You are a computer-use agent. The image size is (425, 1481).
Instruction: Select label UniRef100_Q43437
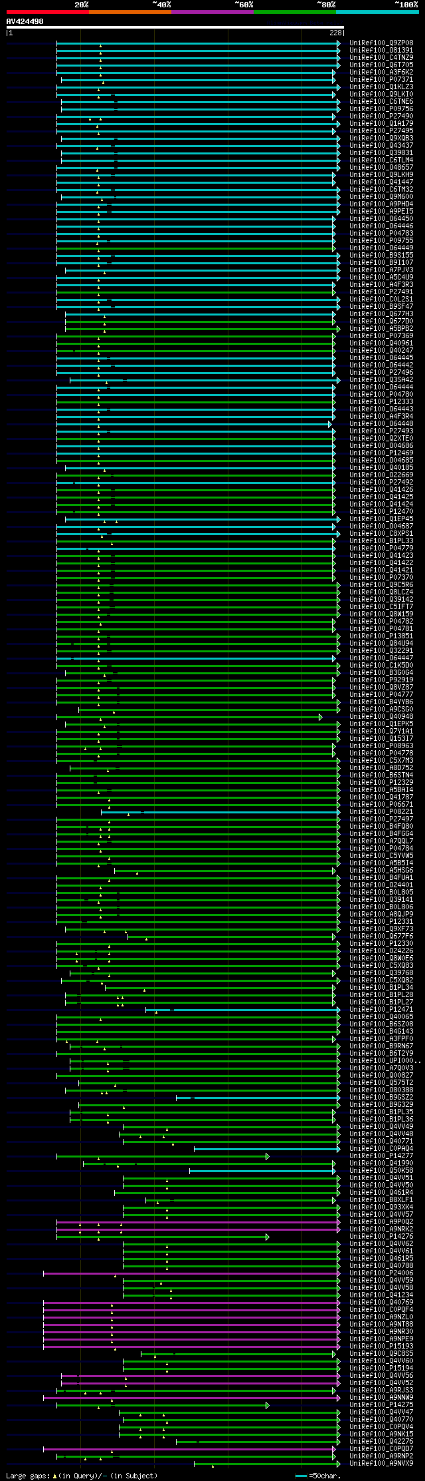381,145
